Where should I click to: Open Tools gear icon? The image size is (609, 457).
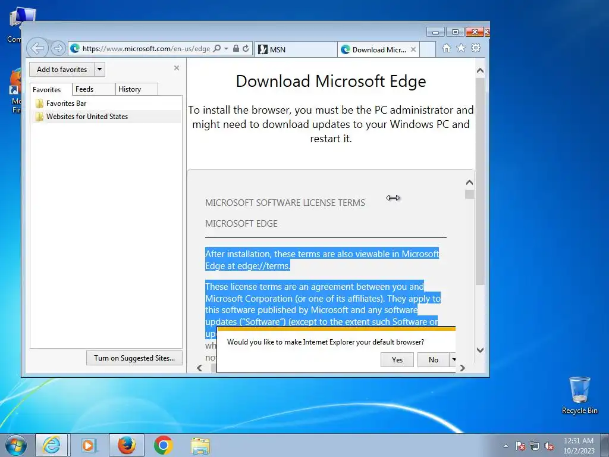coord(476,48)
